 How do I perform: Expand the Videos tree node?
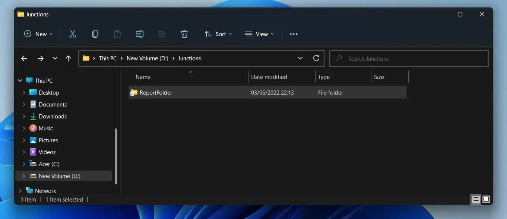[x=24, y=152]
